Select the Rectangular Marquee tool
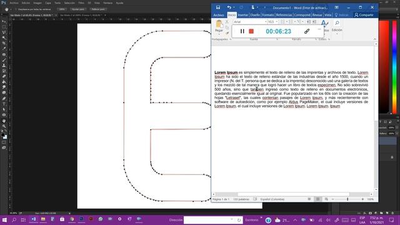 pyautogui.click(x=4, y=27)
